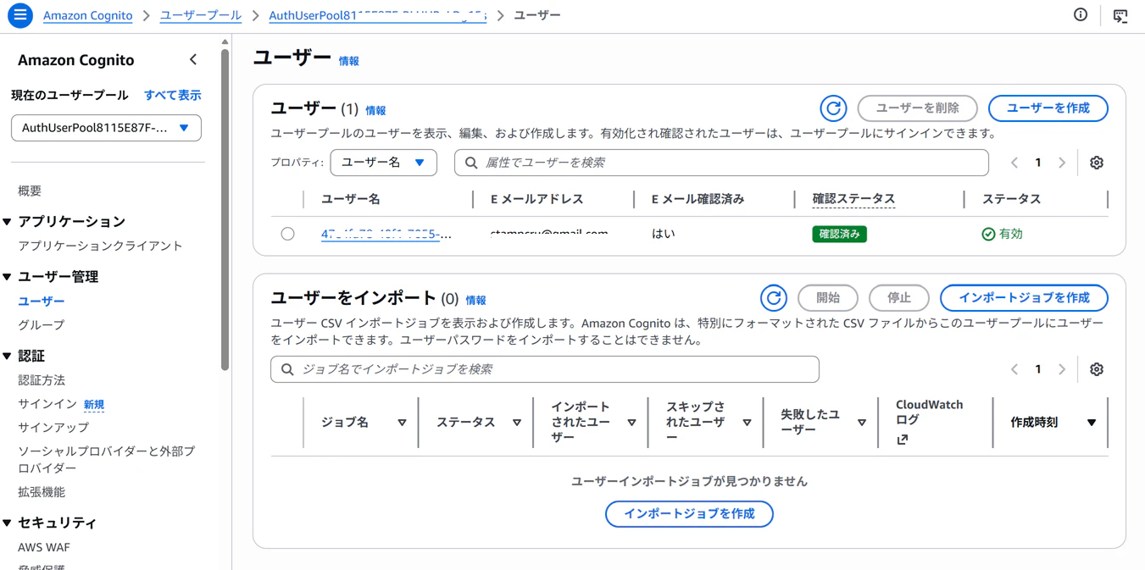Image resolution: width=1145 pixels, height=570 pixels.
Task: Sort import jobs by 作成時刻
Action: click(x=1092, y=423)
